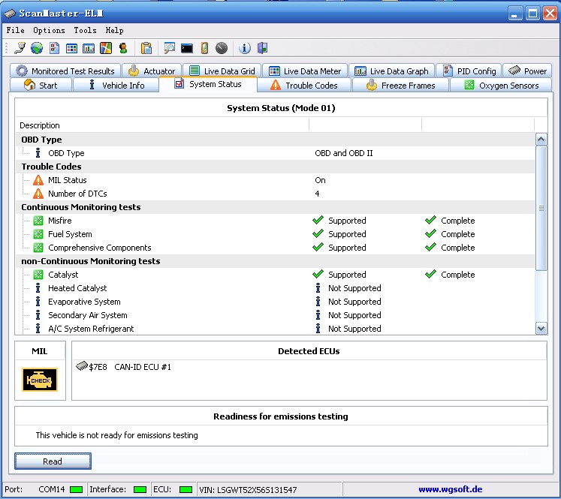Open the File menu
Viewport: 561px width, 499px height.
click(x=15, y=30)
